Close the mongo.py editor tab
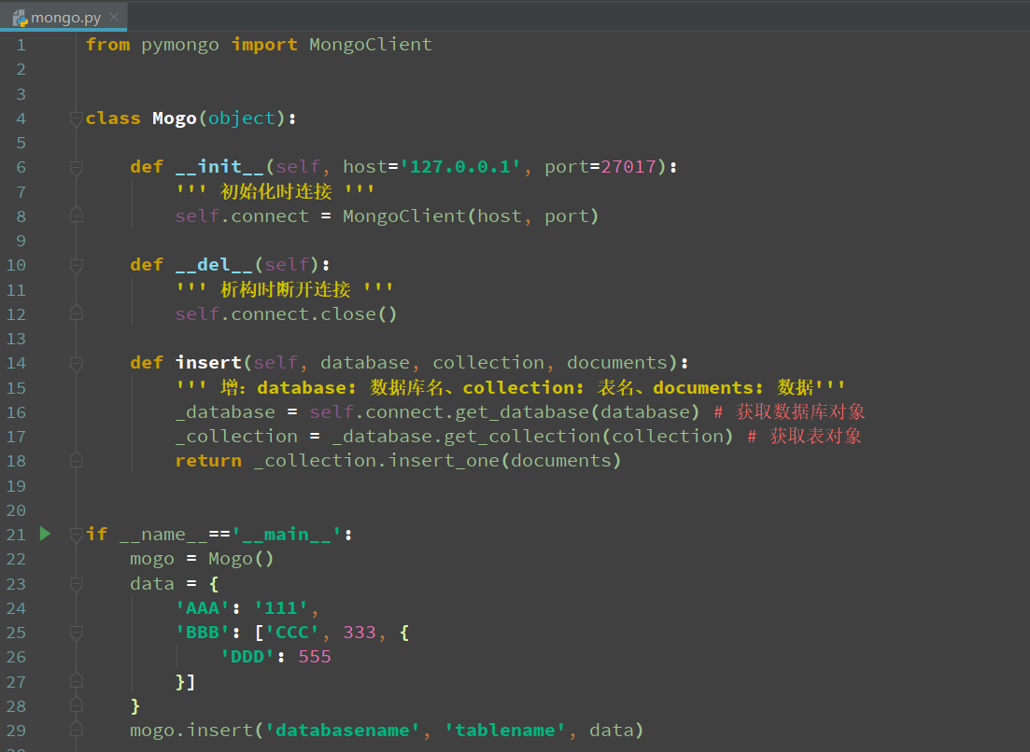This screenshot has width=1030, height=752. coord(114,17)
